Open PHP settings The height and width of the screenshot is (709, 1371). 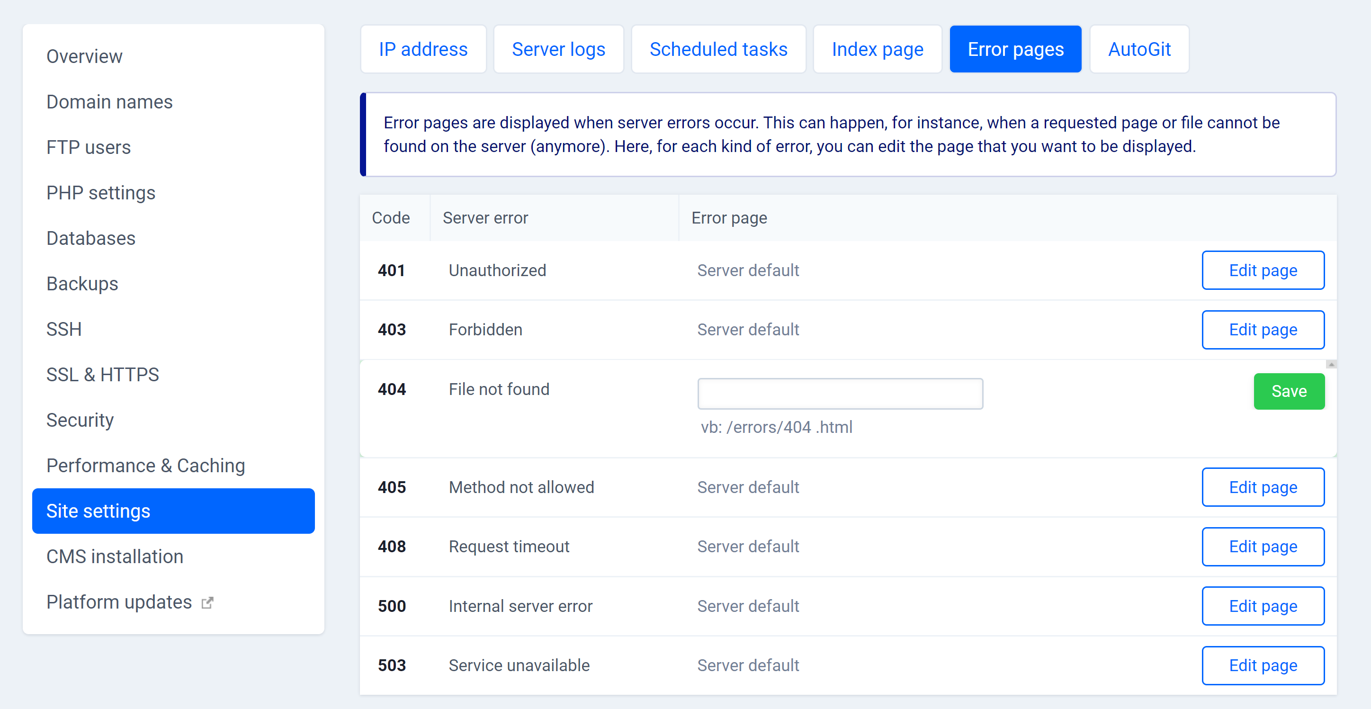click(x=100, y=193)
